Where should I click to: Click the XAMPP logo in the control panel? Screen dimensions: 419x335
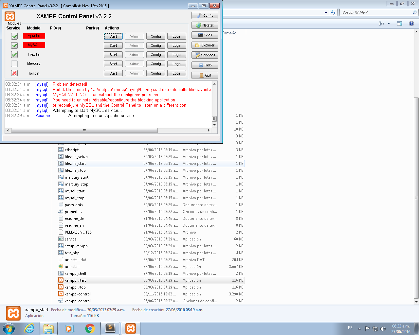point(10,16)
